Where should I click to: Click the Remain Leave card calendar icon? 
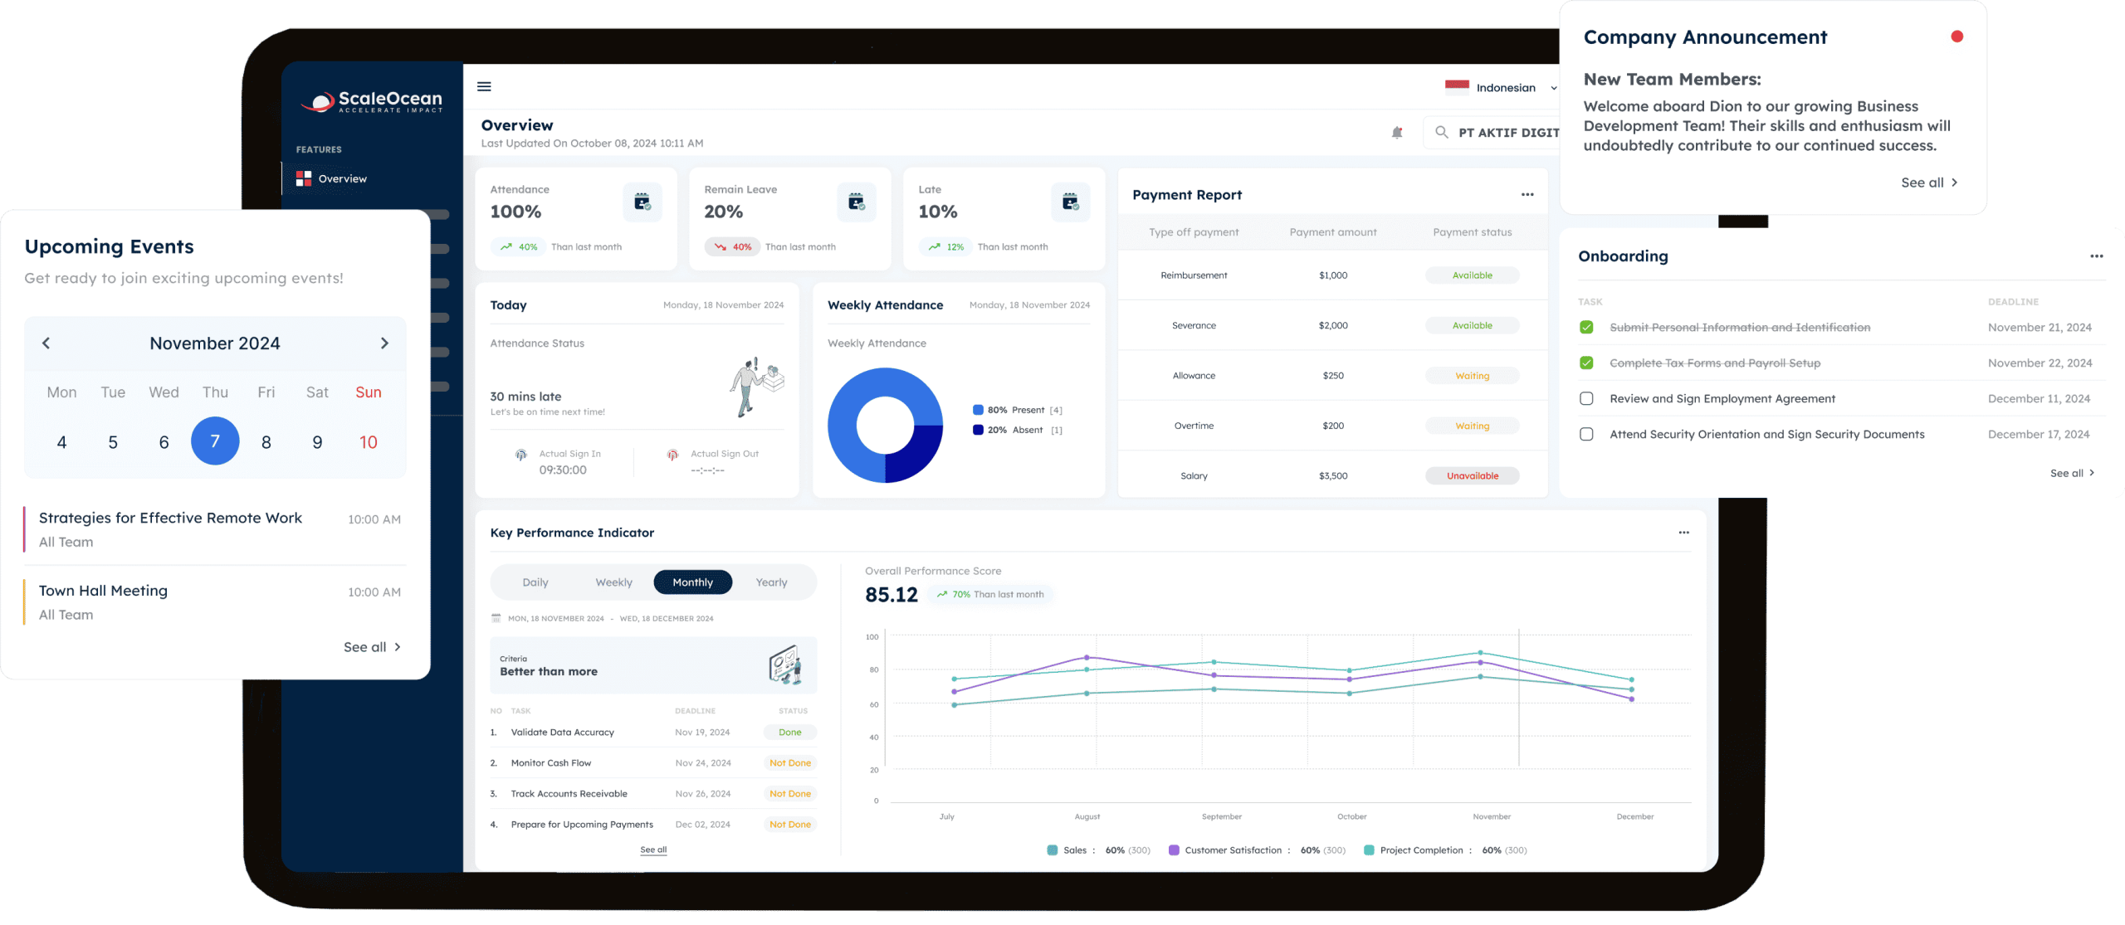click(856, 202)
